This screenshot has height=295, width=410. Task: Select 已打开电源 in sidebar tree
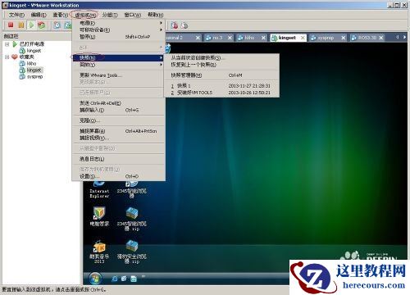[x=32, y=44]
